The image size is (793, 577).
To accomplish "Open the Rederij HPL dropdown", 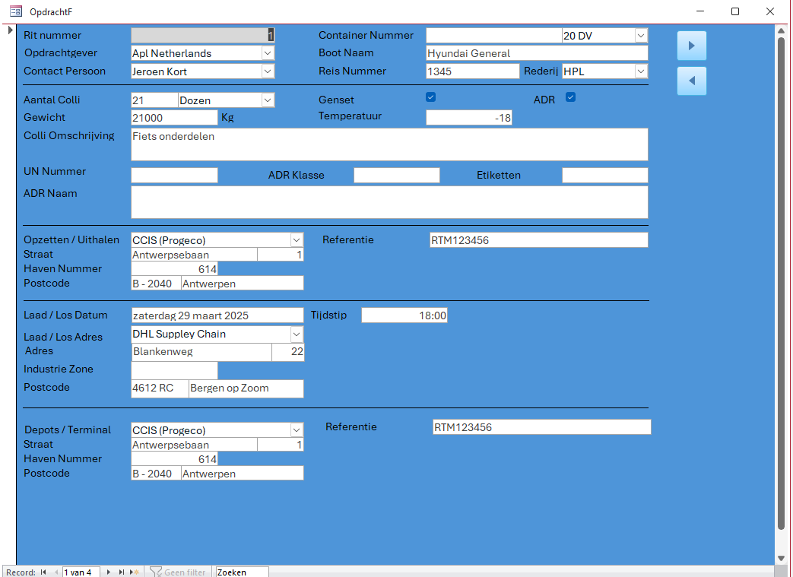I will tap(641, 71).
